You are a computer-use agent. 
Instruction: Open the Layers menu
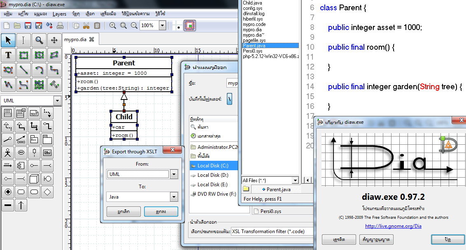point(59,14)
